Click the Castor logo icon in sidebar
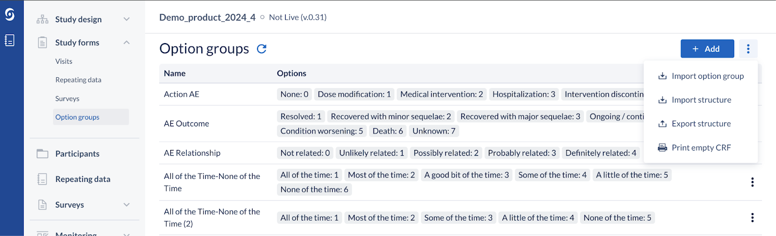 tap(10, 15)
